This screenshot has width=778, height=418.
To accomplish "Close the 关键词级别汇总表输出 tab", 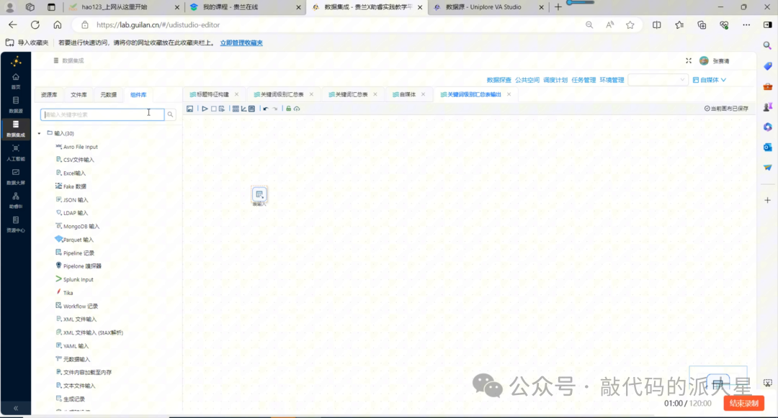I will click(x=509, y=94).
